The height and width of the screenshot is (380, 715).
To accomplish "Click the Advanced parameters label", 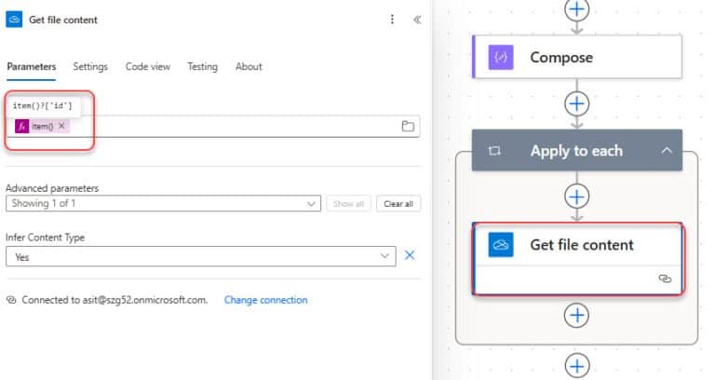I will tap(52, 188).
